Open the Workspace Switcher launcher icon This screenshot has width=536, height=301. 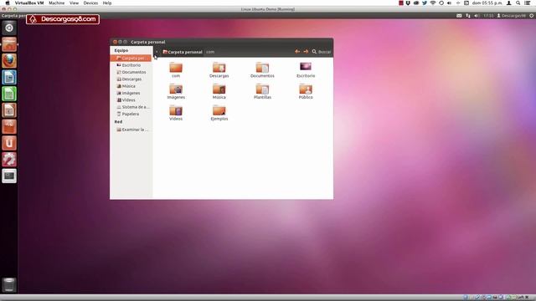click(9, 176)
